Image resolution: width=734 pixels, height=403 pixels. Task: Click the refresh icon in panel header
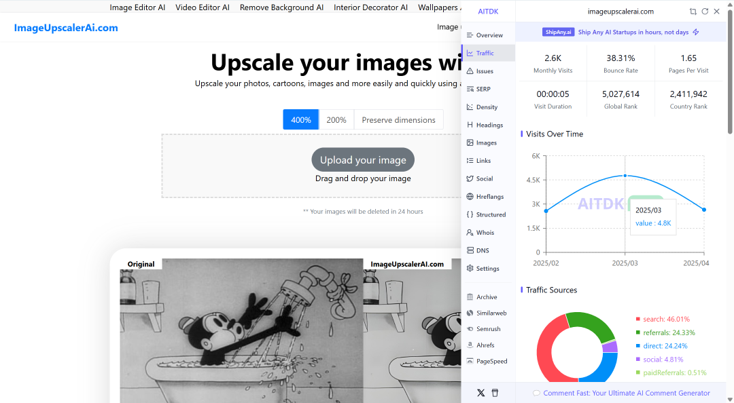pyautogui.click(x=705, y=12)
